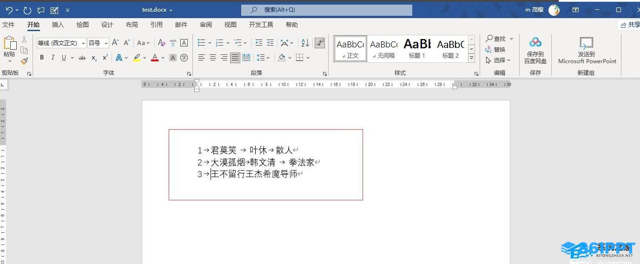Increase paragraph indent

[270, 43]
